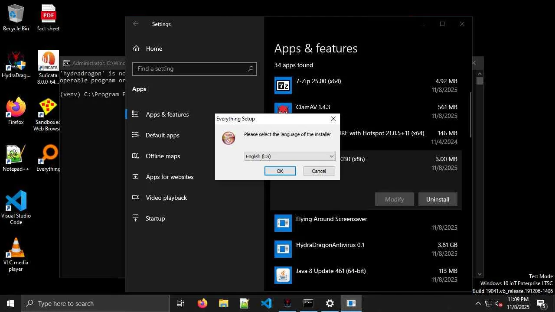The image size is (555, 312).
Task: Close the Everything Setup dialog with X
Action: point(333,119)
